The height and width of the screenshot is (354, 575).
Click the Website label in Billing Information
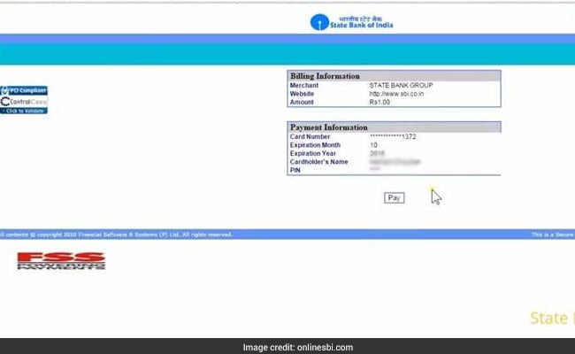point(302,94)
